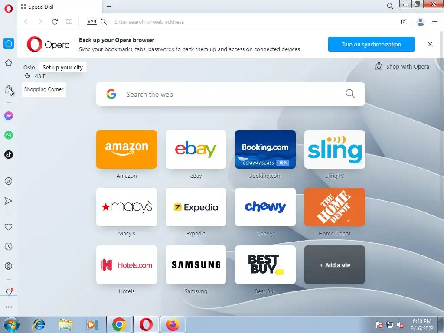Screen dimensions: 444x333
Task: Launch Internet Explorer from taskbar
Action: pos(39,324)
